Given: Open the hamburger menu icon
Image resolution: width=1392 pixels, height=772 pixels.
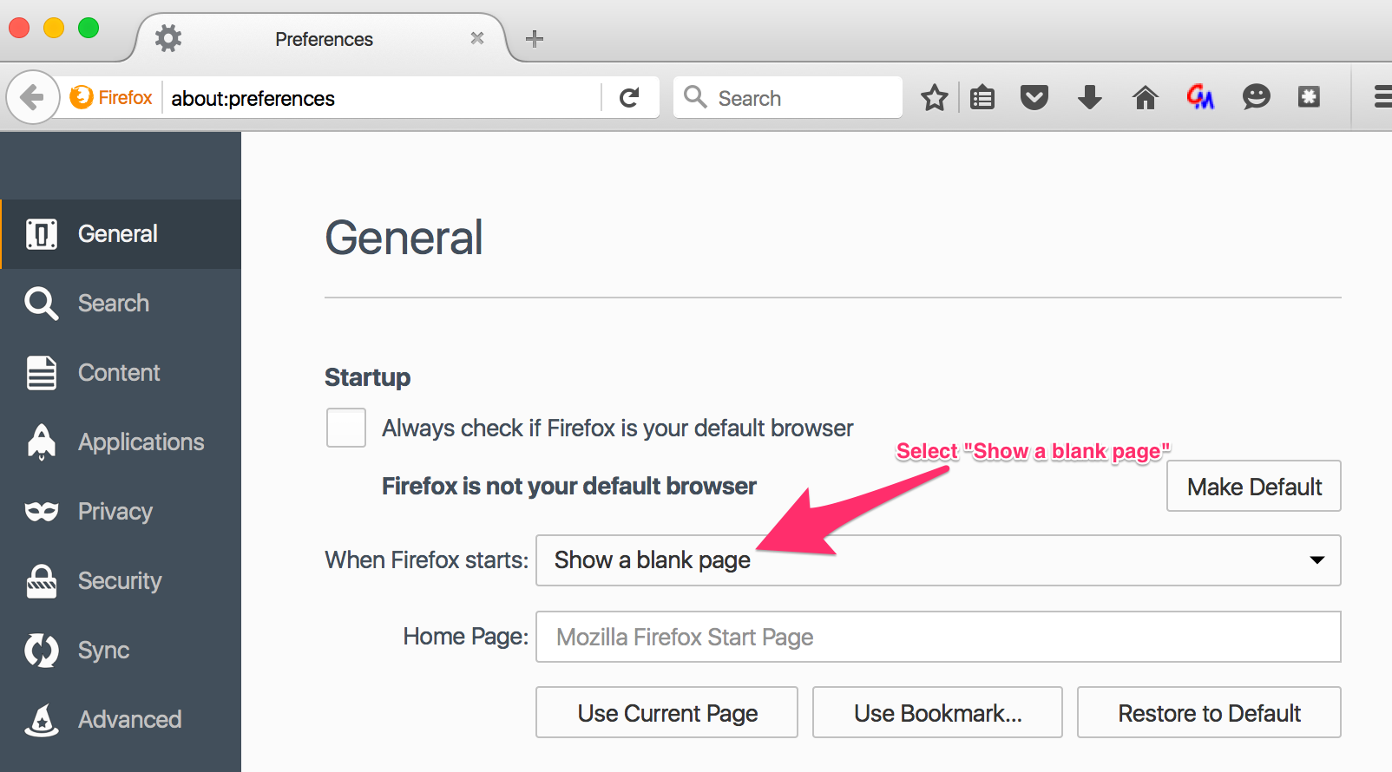Looking at the screenshot, I should 1382,97.
